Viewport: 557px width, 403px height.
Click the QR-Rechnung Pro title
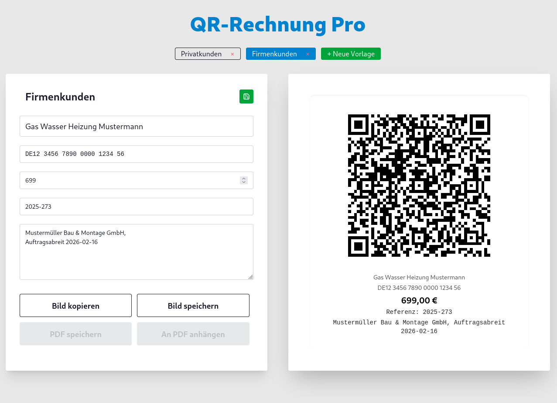(278, 25)
